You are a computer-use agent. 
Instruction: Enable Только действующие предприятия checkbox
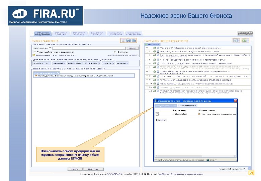point(34,52)
